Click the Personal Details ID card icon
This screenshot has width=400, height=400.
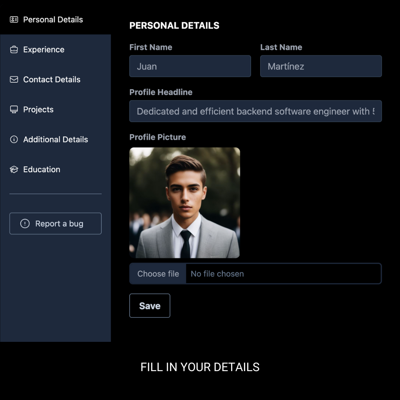pos(14,19)
